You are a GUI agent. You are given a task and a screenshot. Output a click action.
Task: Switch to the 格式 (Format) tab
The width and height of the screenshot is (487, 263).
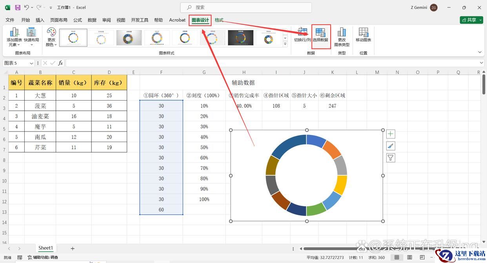coord(219,20)
